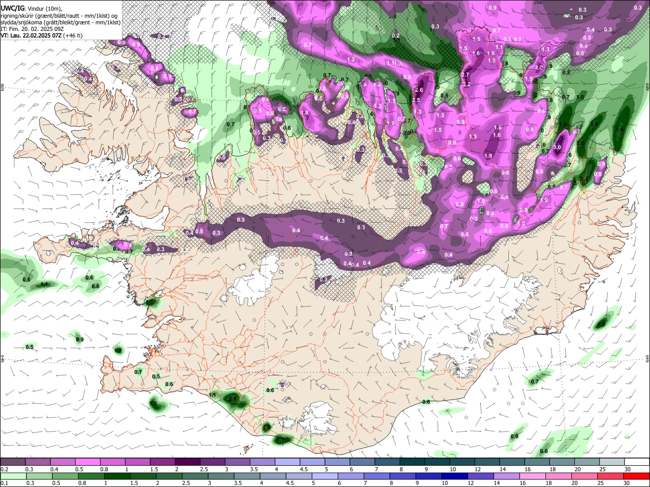
Task: Pick the darkest purple 2 swatch in upper legend row
Action: [x=187, y=462]
